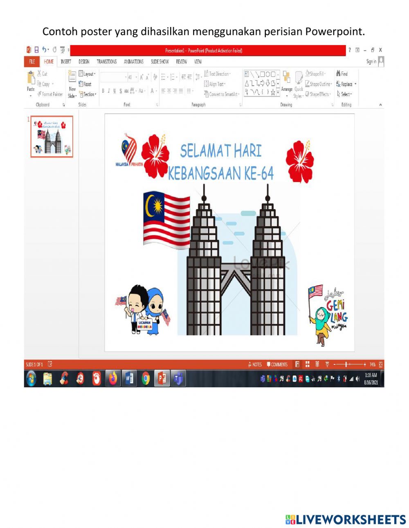Expand the Select dropdown in Editing group
The height and width of the screenshot is (528, 409).
(x=344, y=94)
